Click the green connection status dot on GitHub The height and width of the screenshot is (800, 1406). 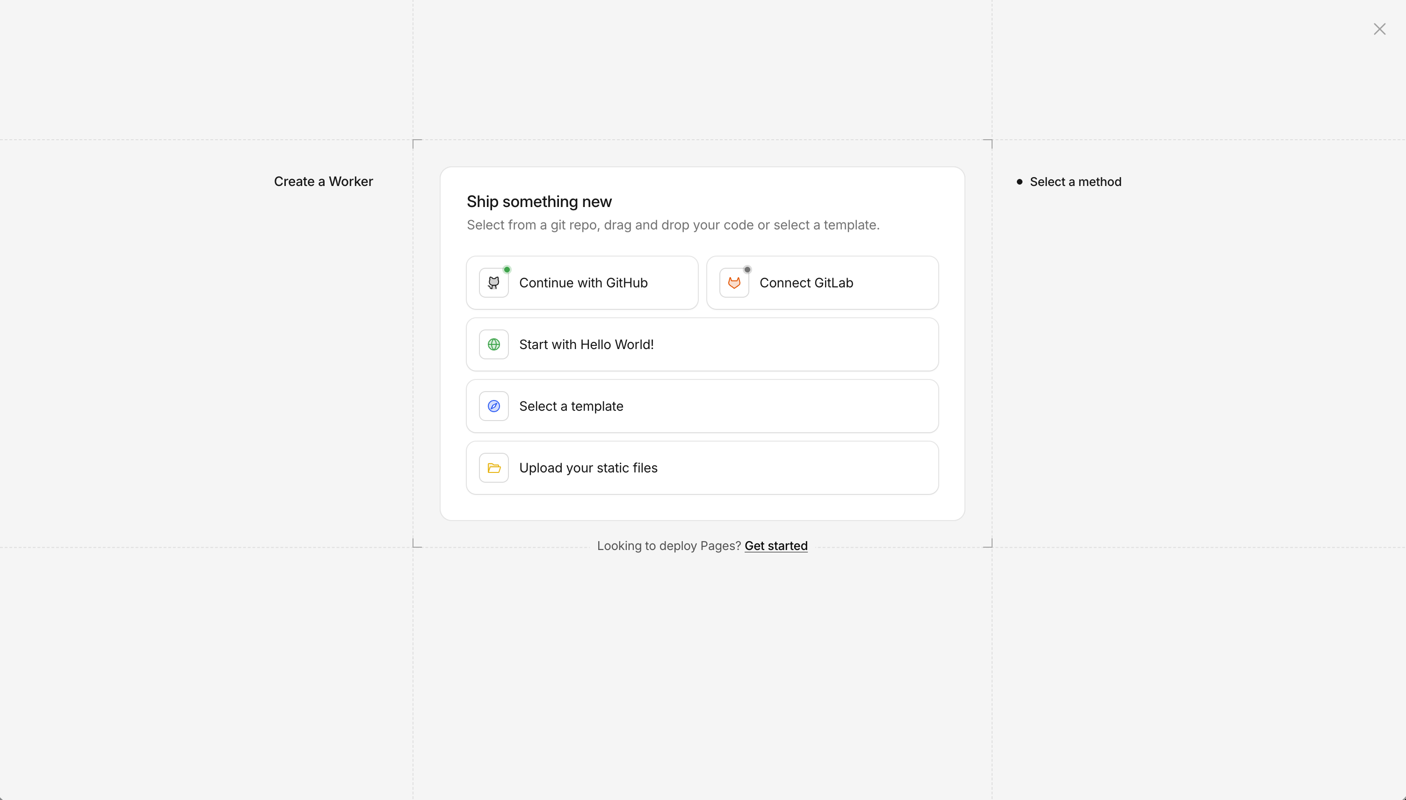coord(507,269)
